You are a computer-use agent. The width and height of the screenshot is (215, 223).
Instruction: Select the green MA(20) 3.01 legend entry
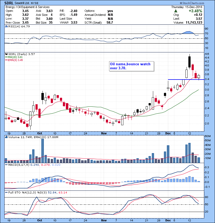click(14, 57)
